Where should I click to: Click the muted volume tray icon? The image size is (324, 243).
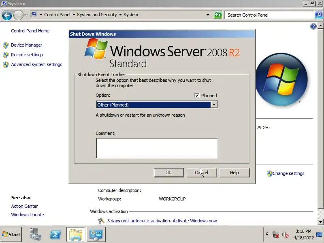(286, 234)
